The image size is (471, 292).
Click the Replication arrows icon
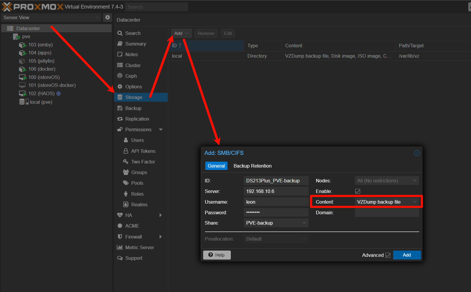point(120,119)
